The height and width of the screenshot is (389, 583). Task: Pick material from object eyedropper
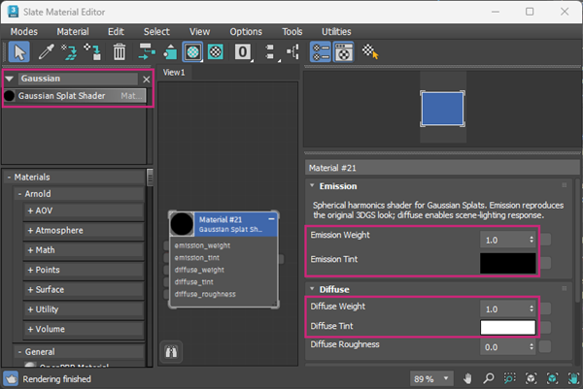[46, 52]
